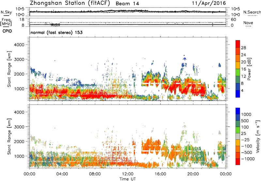Click the blue bottom of the power colorbar
This screenshot has width=261, height=181.
click(x=238, y=94)
